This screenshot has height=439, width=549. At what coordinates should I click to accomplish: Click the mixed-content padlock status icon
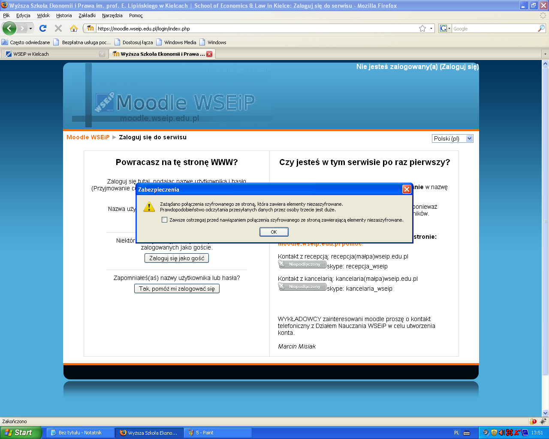click(x=533, y=421)
